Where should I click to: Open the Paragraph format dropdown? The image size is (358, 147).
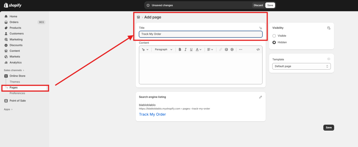(x=164, y=49)
